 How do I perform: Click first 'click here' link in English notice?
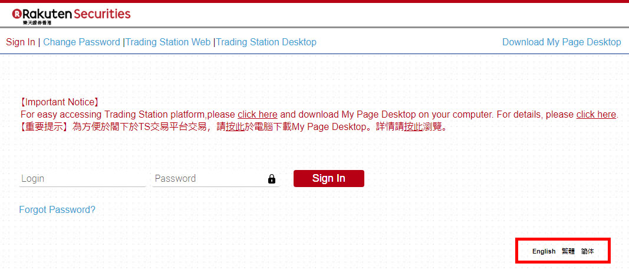pos(258,115)
